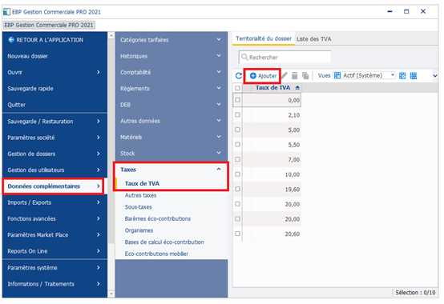
Task: Click Nouveau dossier in left menu
Action: click(x=54, y=56)
